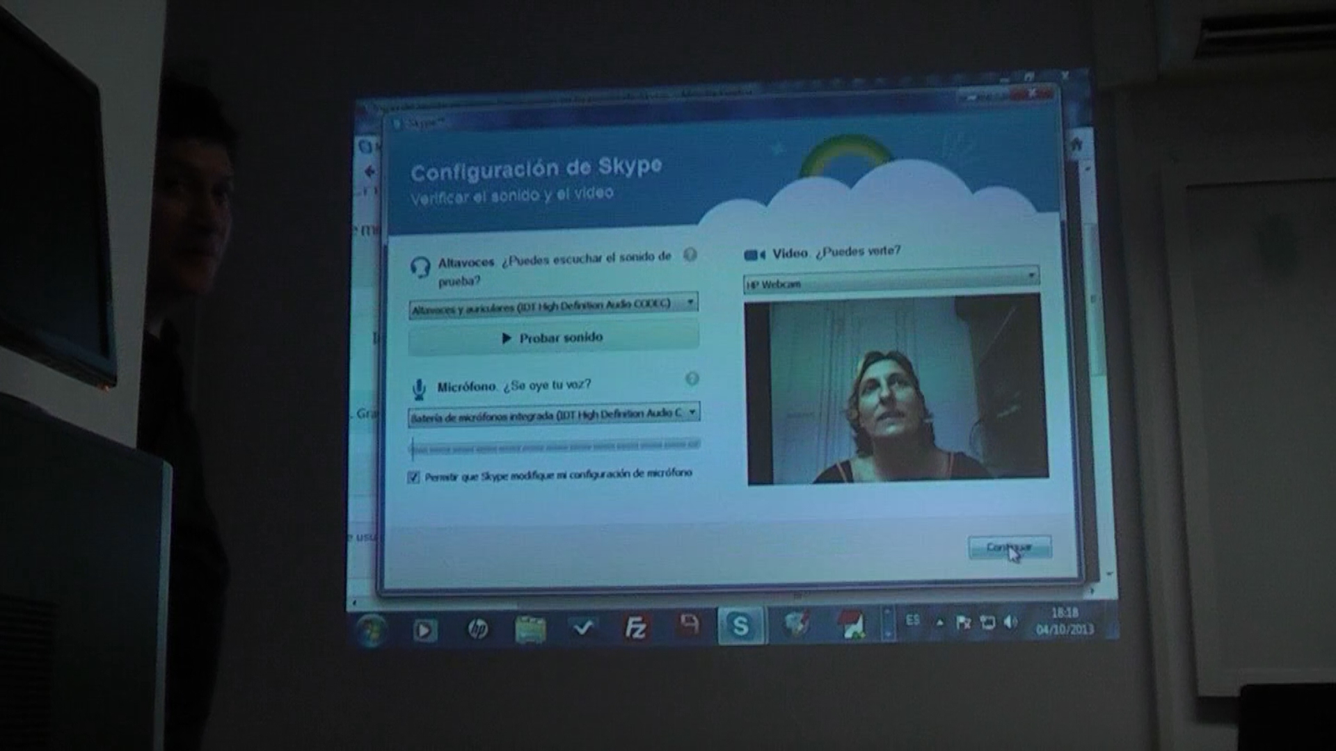This screenshot has height=751, width=1336.
Task: Open FileZilla from the taskbar
Action: 636,627
